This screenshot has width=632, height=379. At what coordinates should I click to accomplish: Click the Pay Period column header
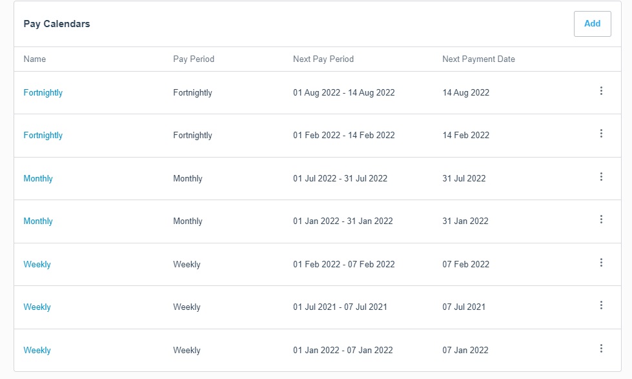pos(194,59)
